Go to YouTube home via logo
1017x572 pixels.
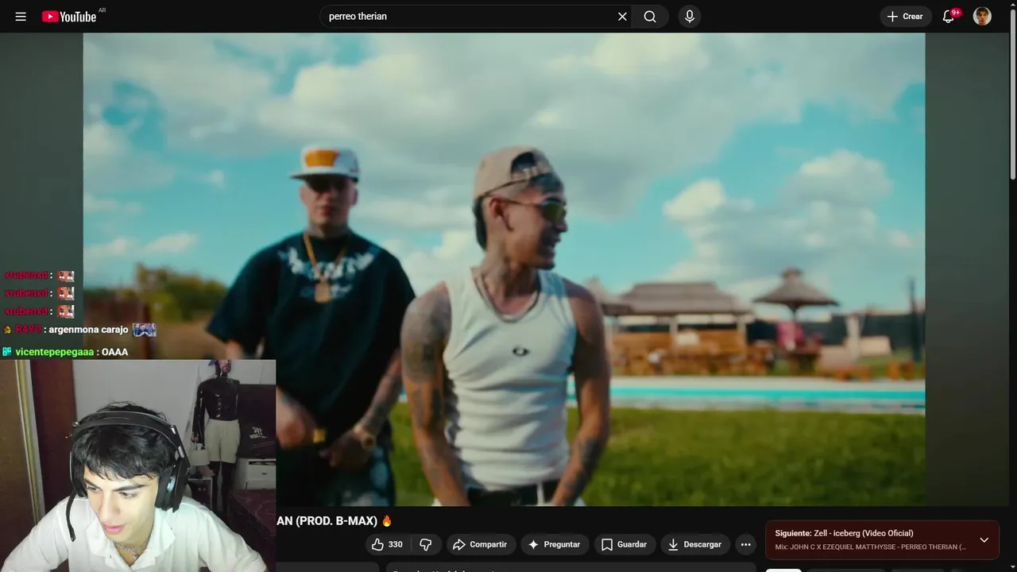pyautogui.click(x=70, y=17)
